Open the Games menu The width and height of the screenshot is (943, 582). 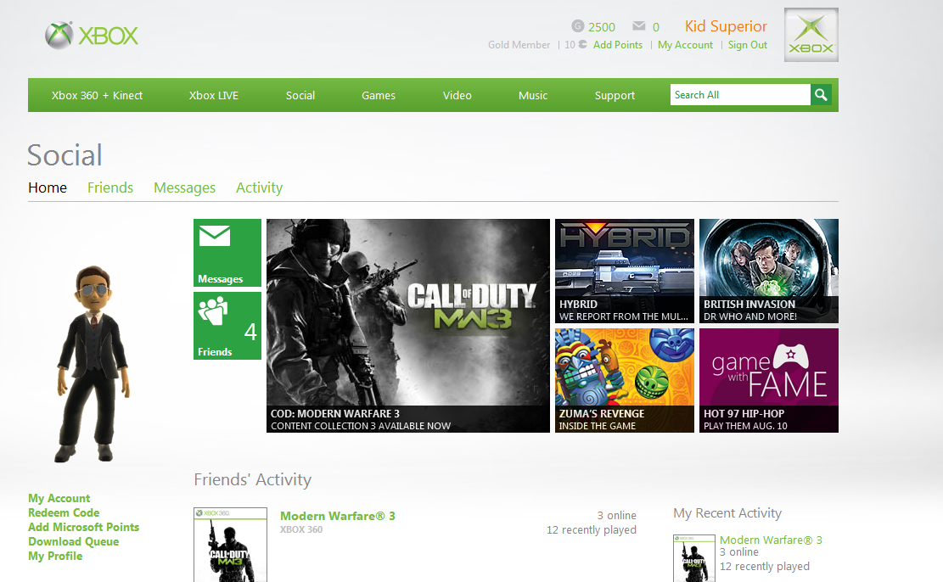click(379, 95)
